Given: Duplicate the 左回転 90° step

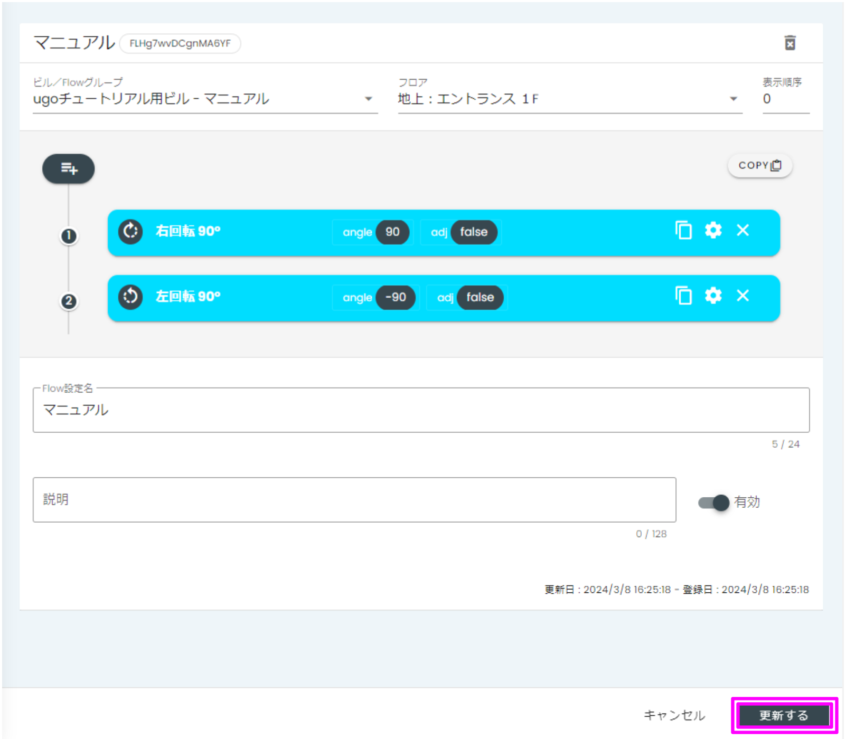Looking at the screenshot, I should (683, 296).
